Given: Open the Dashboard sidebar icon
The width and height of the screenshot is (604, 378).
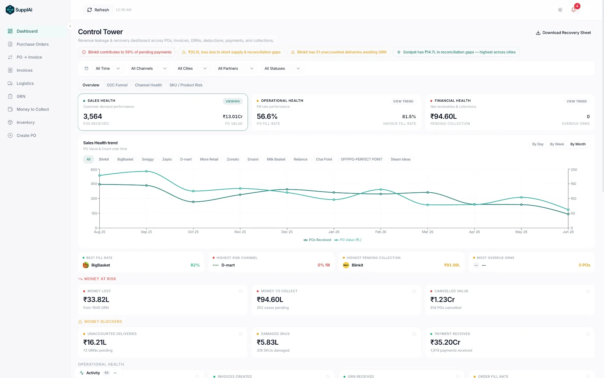Looking at the screenshot, I should click(x=10, y=31).
